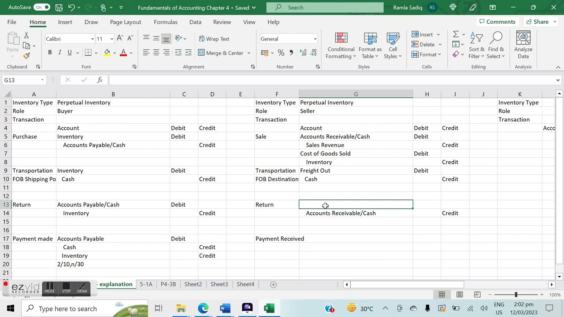The width and height of the screenshot is (564, 317).
Task: Open Format as Table gallery
Action: (370, 45)
